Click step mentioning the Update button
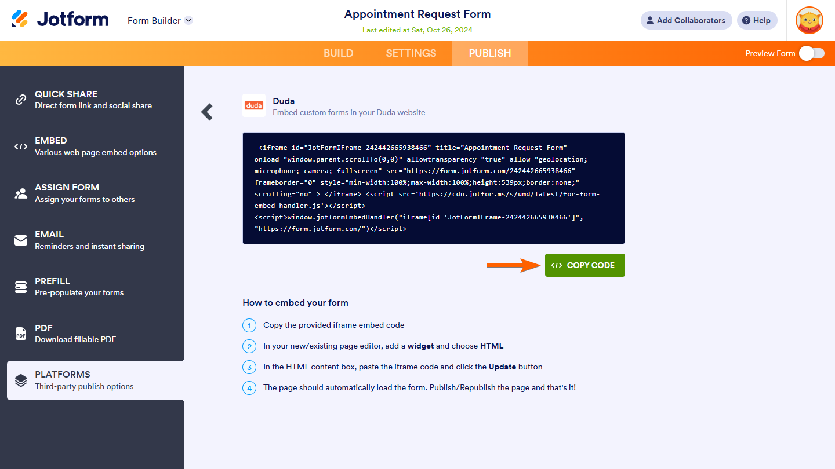 point(403,367)
